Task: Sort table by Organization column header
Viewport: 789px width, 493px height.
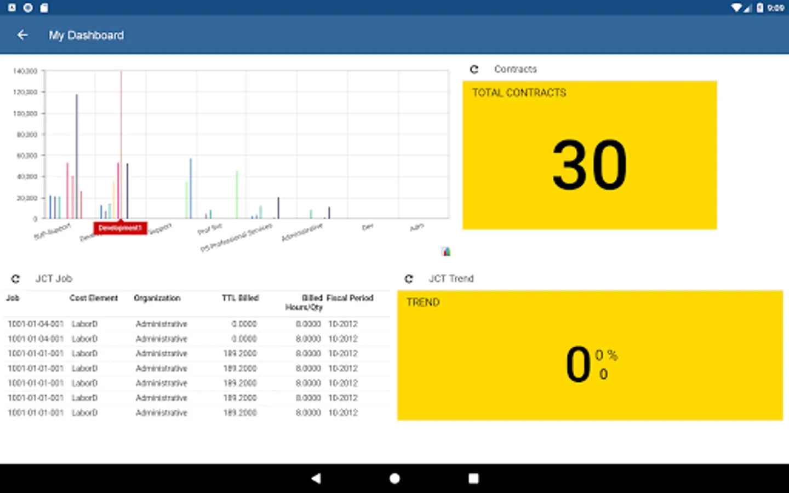Action: point(157,298)
